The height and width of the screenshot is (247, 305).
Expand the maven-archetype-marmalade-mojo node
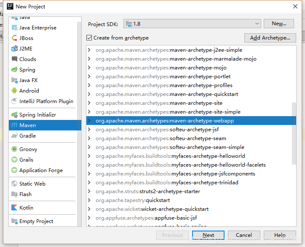coord(89,58)
